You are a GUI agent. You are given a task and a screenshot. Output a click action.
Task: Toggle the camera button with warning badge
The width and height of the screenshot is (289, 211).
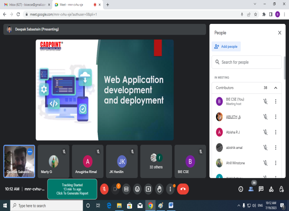(x=115, y=189)
